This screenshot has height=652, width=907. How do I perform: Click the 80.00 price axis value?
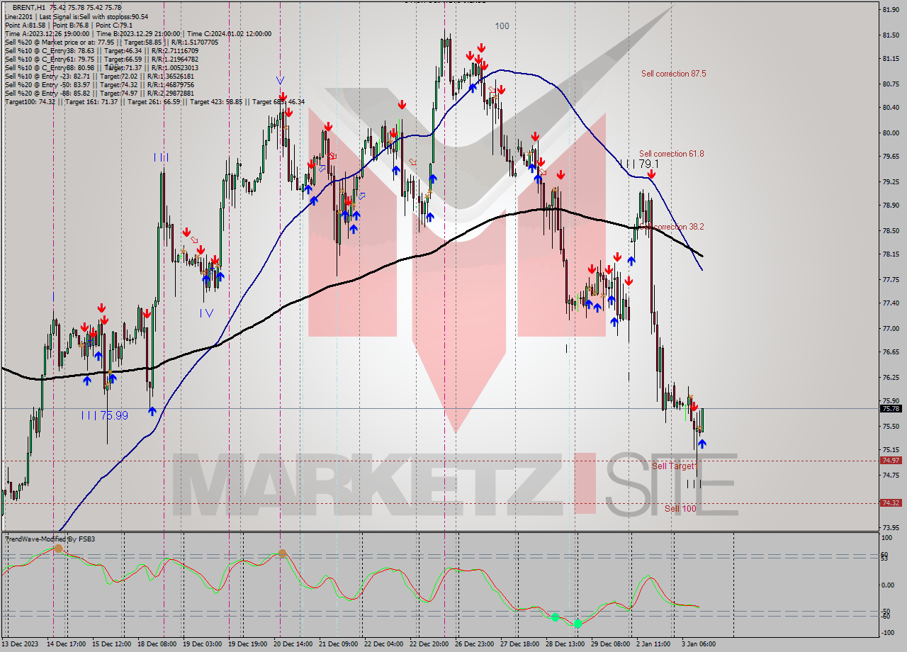coord(891,133)
